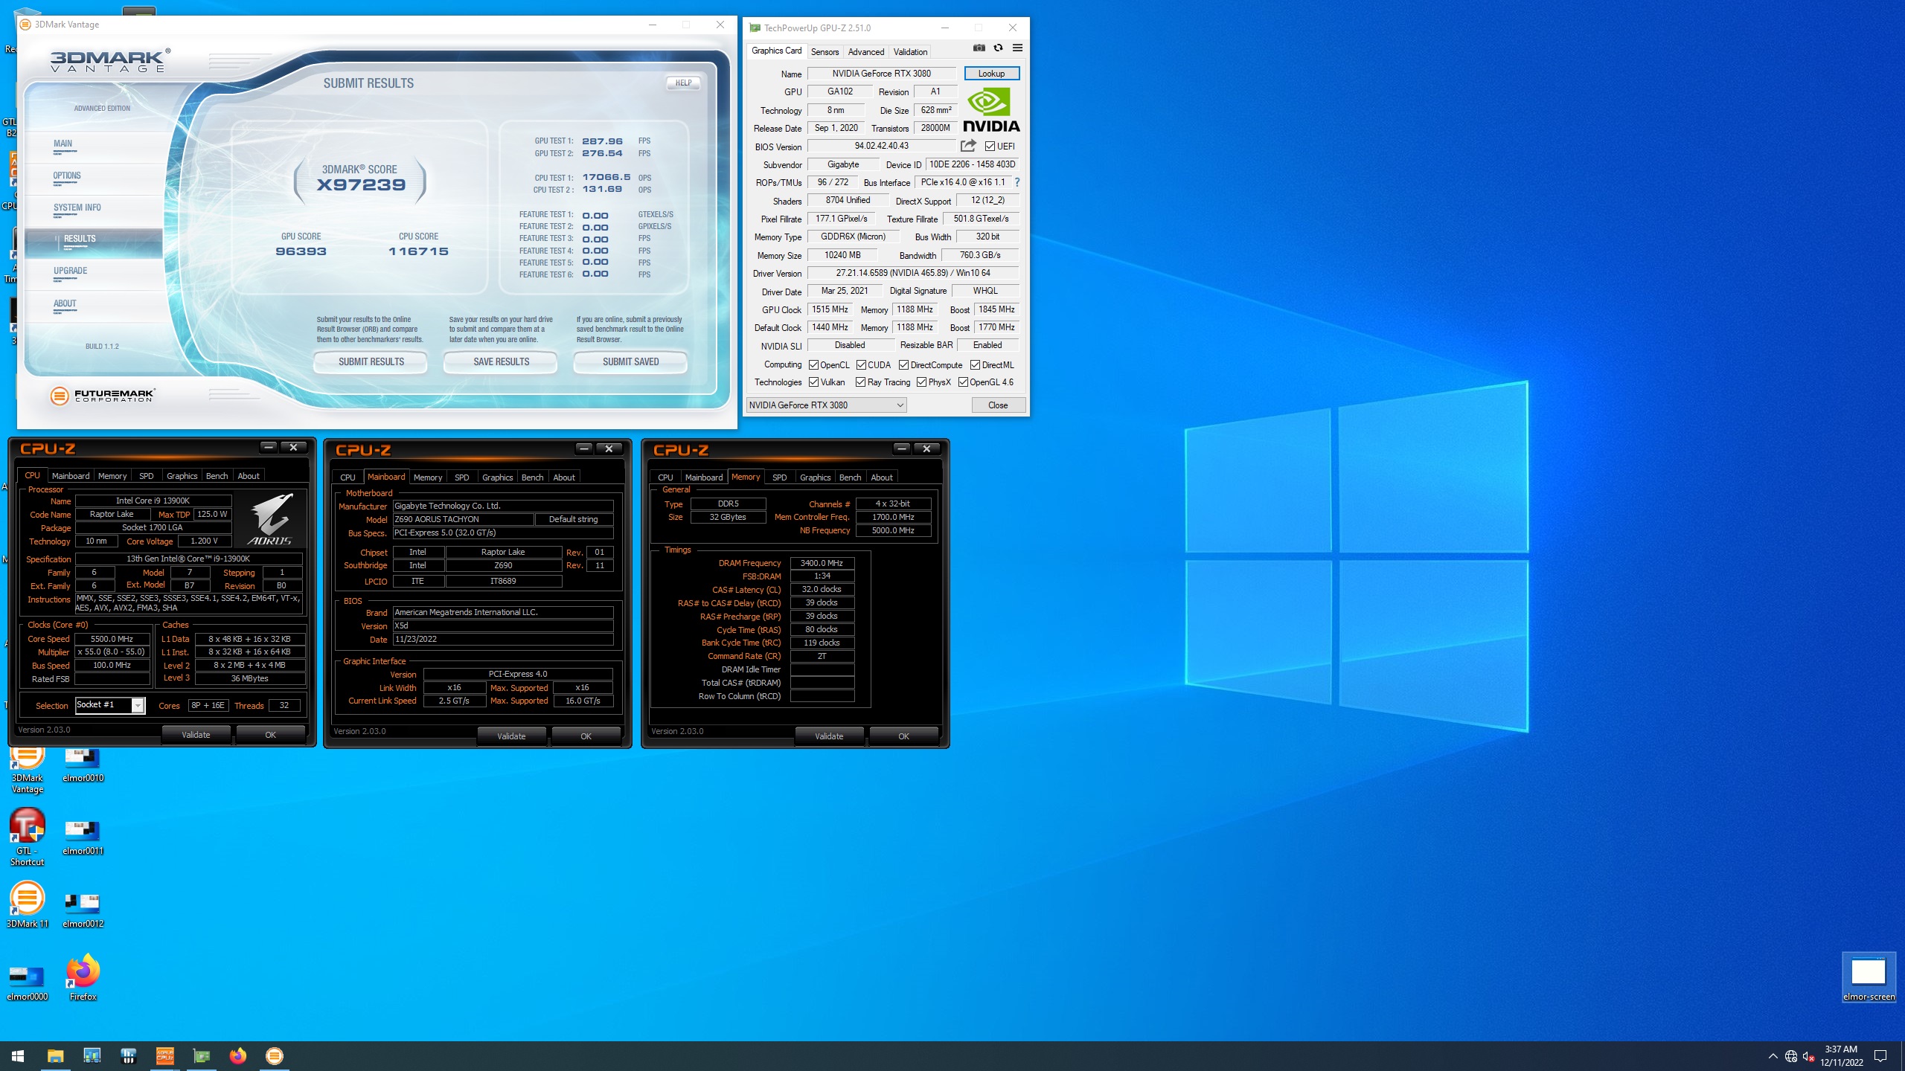Select the elmor0011 desktop file

click(x=83, y=838)
